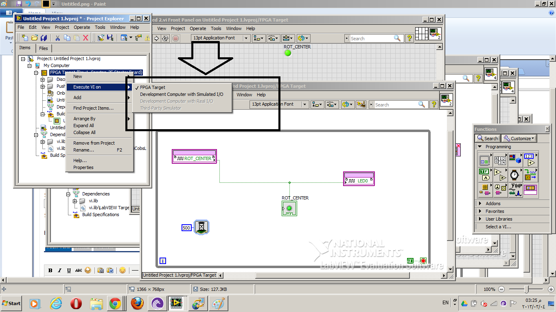Click the red X Delete icon in Project Explorer
The height and width of the screenshot is (312, 556).
tap(86, 38)
